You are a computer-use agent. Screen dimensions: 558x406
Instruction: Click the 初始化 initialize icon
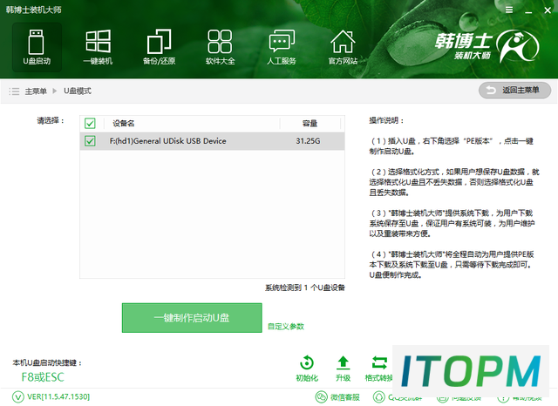pos(307,363)
